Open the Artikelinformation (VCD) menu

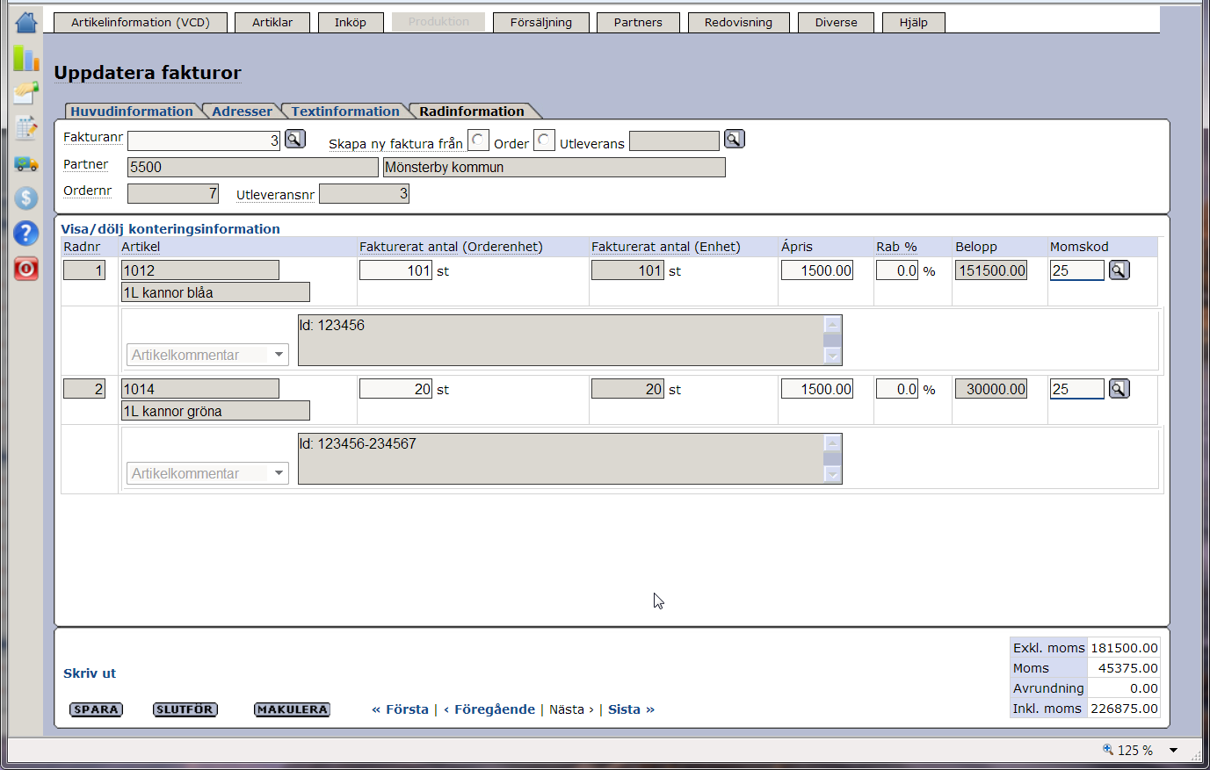tap(141, 22)
